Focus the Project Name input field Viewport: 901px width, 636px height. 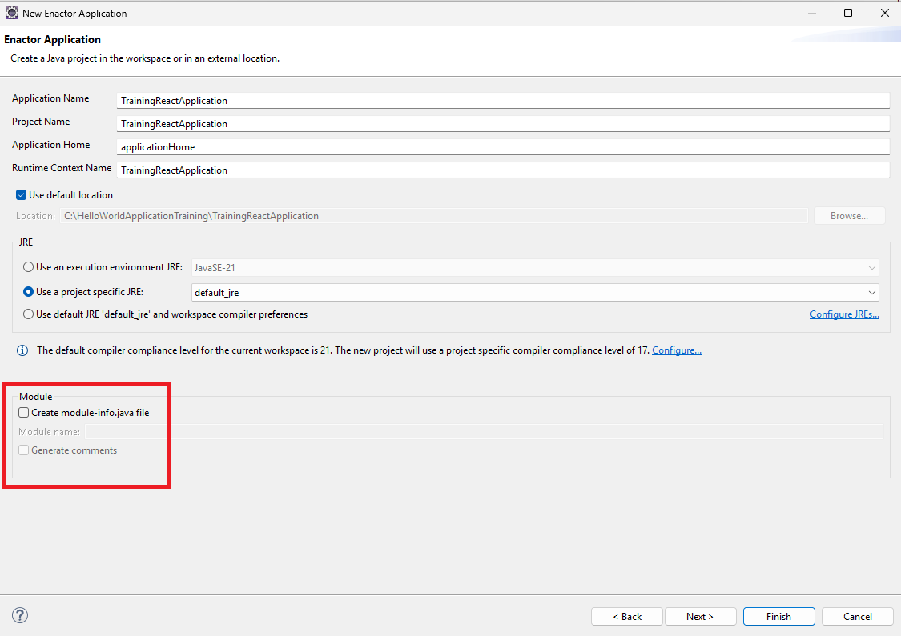tap(503, 124)
